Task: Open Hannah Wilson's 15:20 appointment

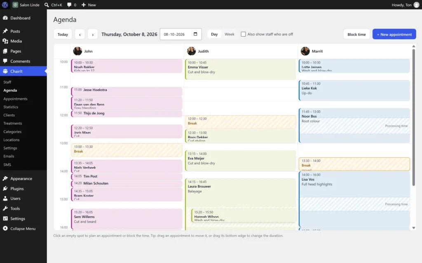Action: [x=244, y=215]
